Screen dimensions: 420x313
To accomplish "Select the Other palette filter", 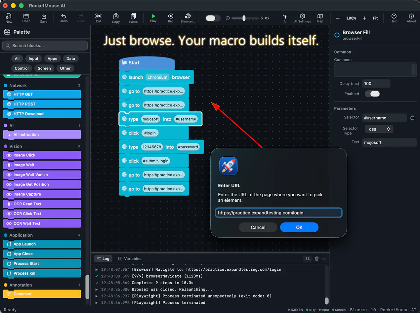I will pyautogui.click(x=65, y=68).
